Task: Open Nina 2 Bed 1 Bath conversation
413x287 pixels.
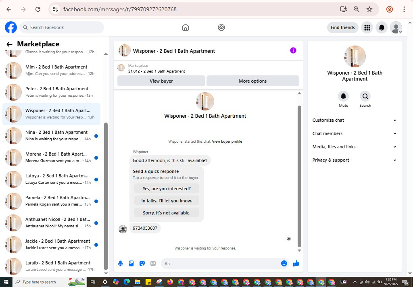Action: [51, 135]
